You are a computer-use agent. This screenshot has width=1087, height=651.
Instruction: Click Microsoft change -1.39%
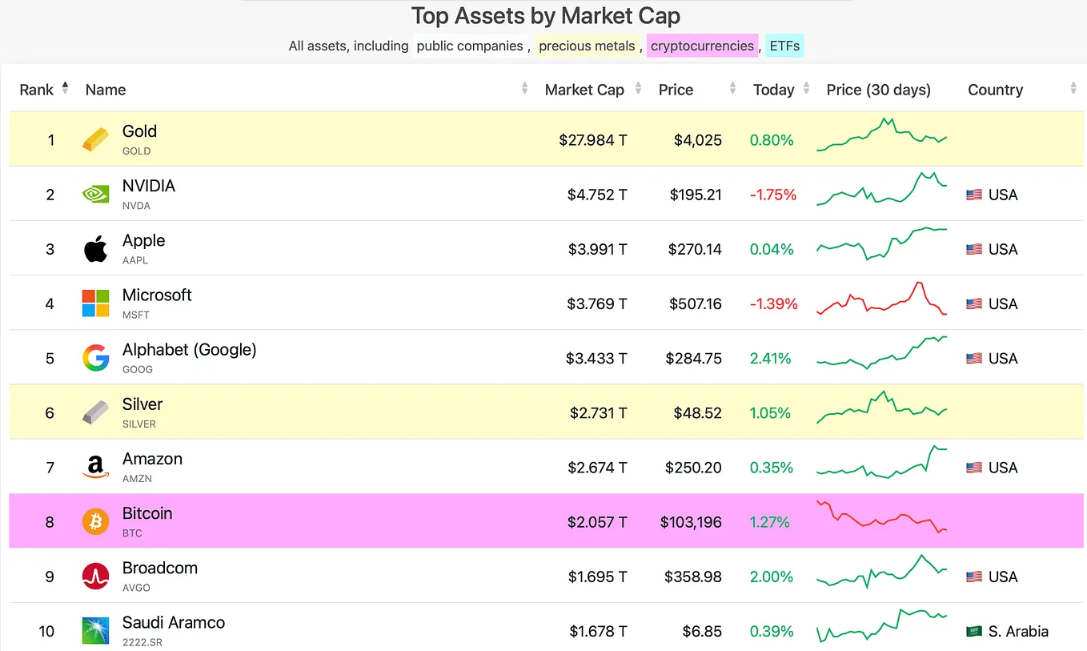[773, 303]
